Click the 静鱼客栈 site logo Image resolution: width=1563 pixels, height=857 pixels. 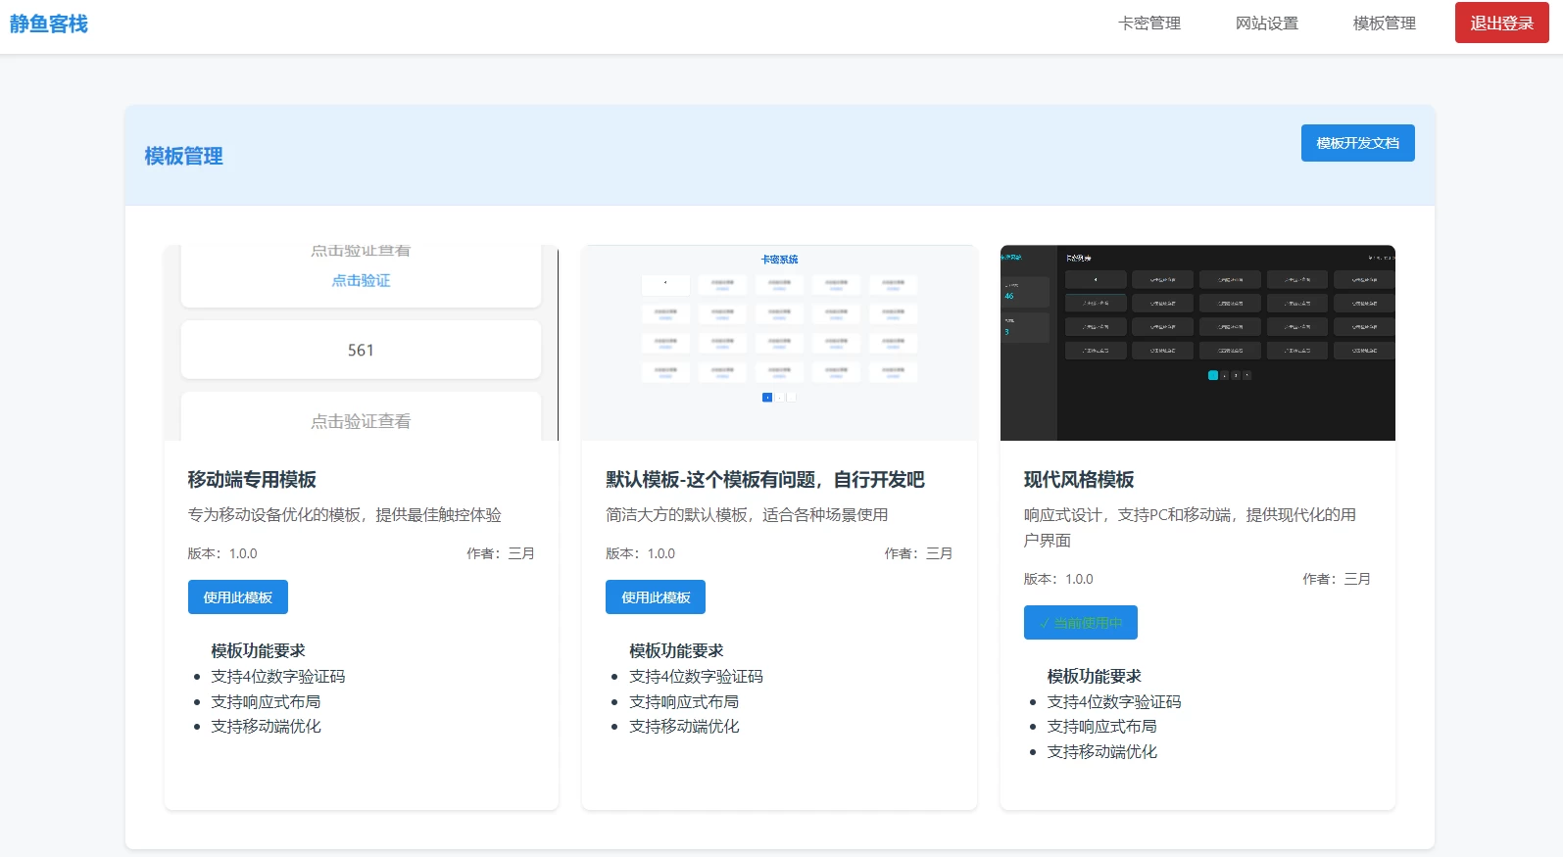[x=49, y=24]
